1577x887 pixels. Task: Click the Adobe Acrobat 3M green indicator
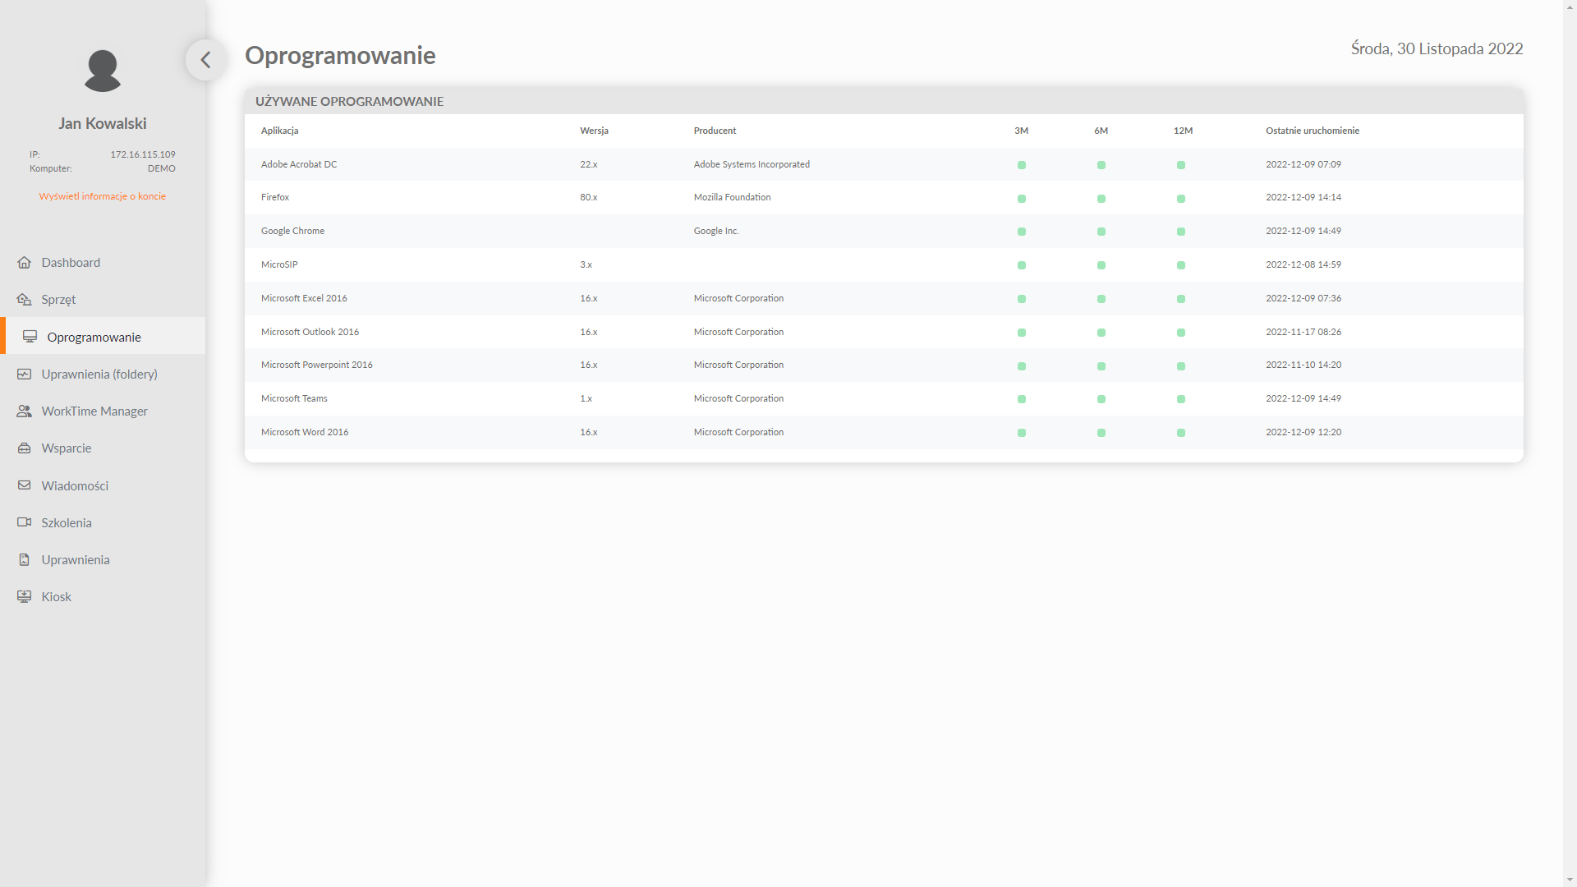pos(1022,165)
